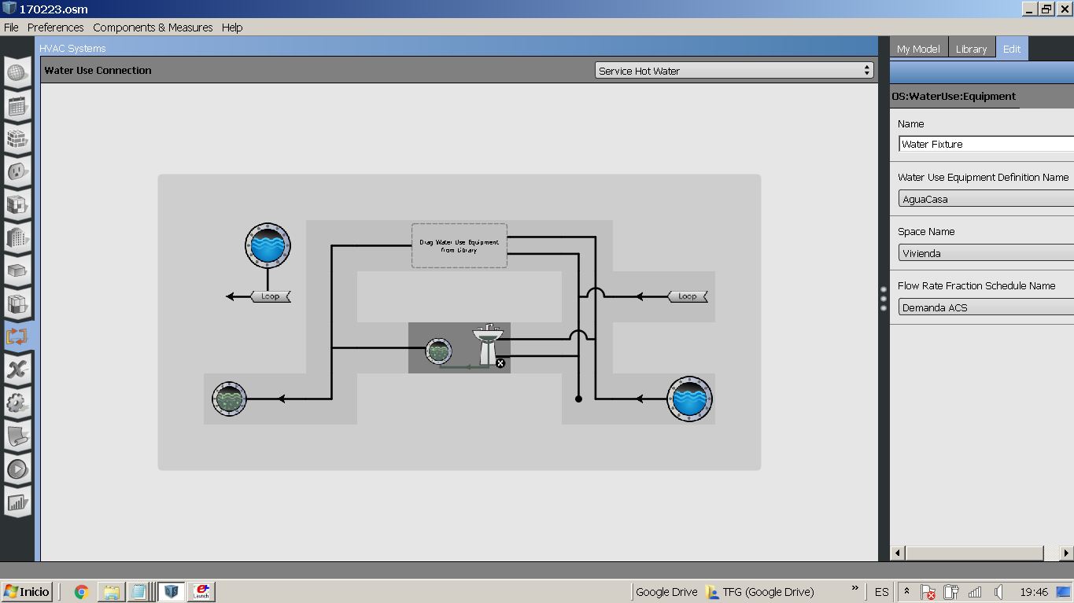This screenshot has height=603, width=1074.
Task: Click the Water Fixture name field
Action: click(987, 144)
